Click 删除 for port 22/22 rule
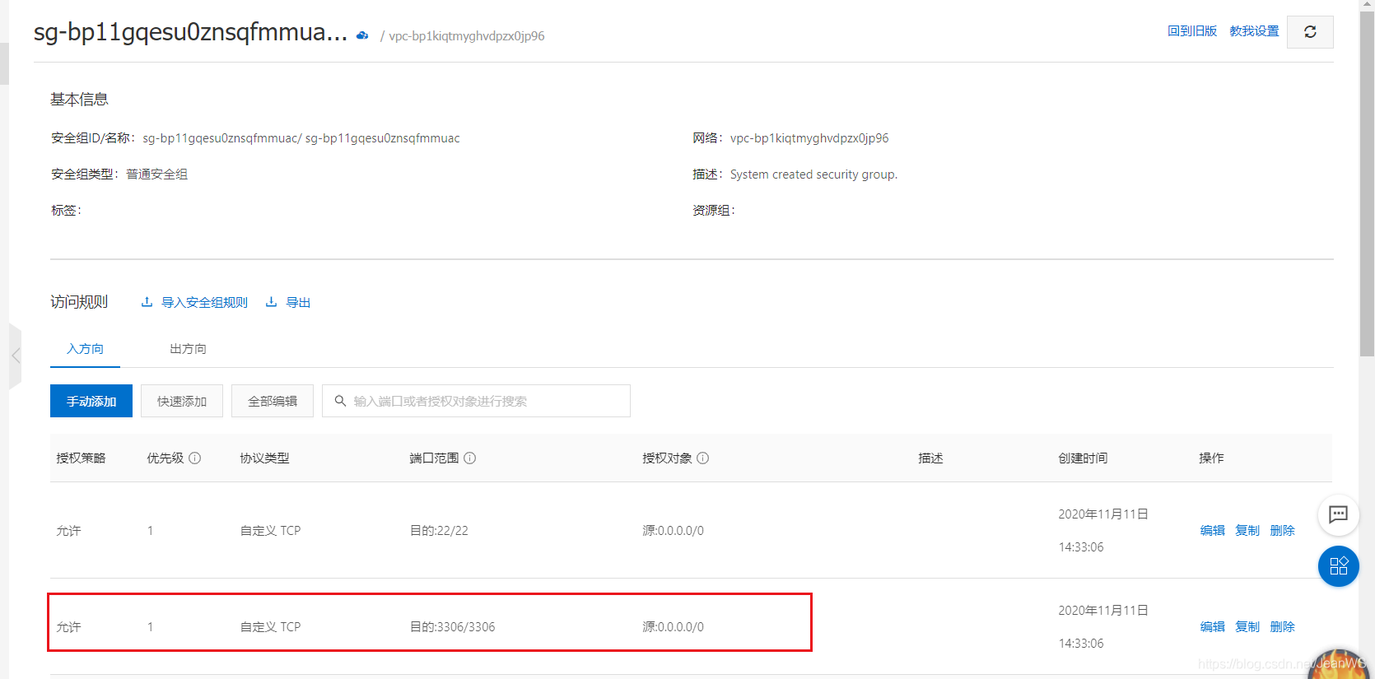1375x679 pixels. pyautogui.click(x=1283, y=531)
